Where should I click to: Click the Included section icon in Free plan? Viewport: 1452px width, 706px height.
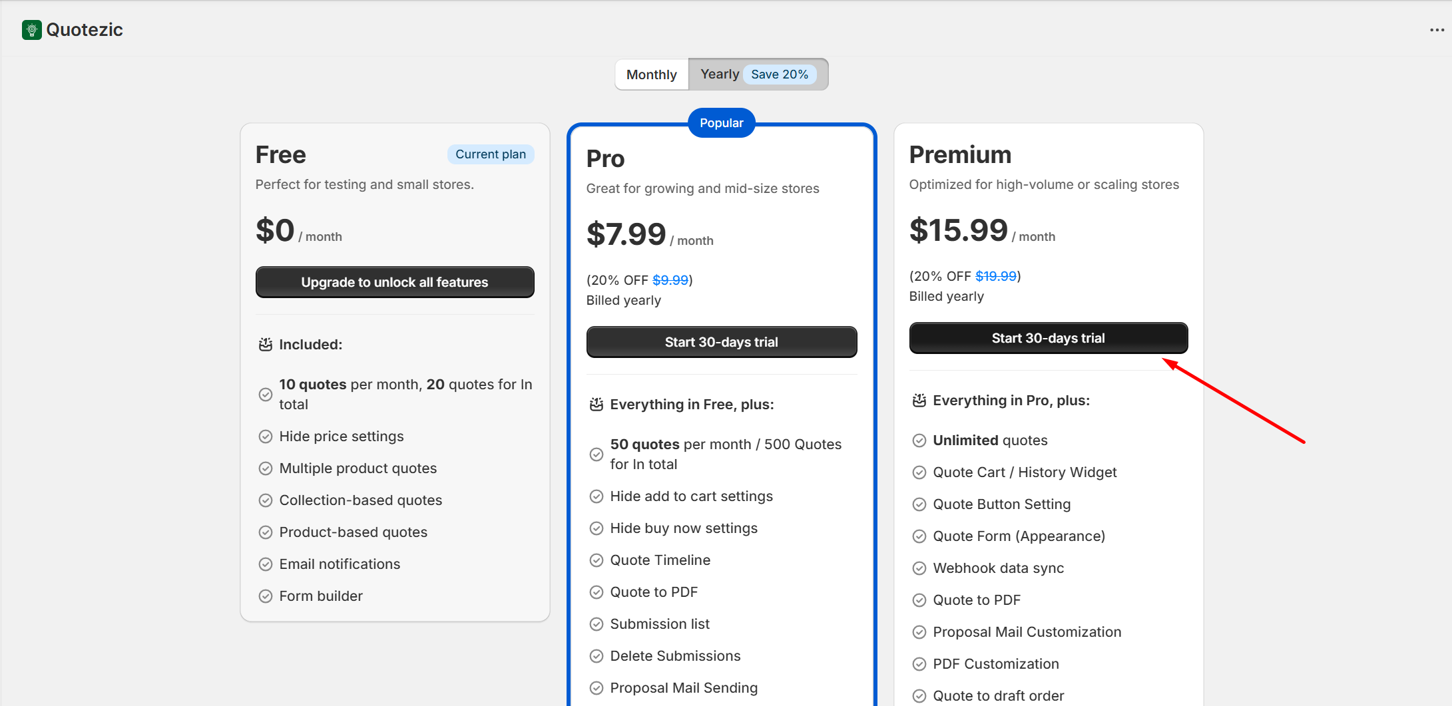point(266,345)
